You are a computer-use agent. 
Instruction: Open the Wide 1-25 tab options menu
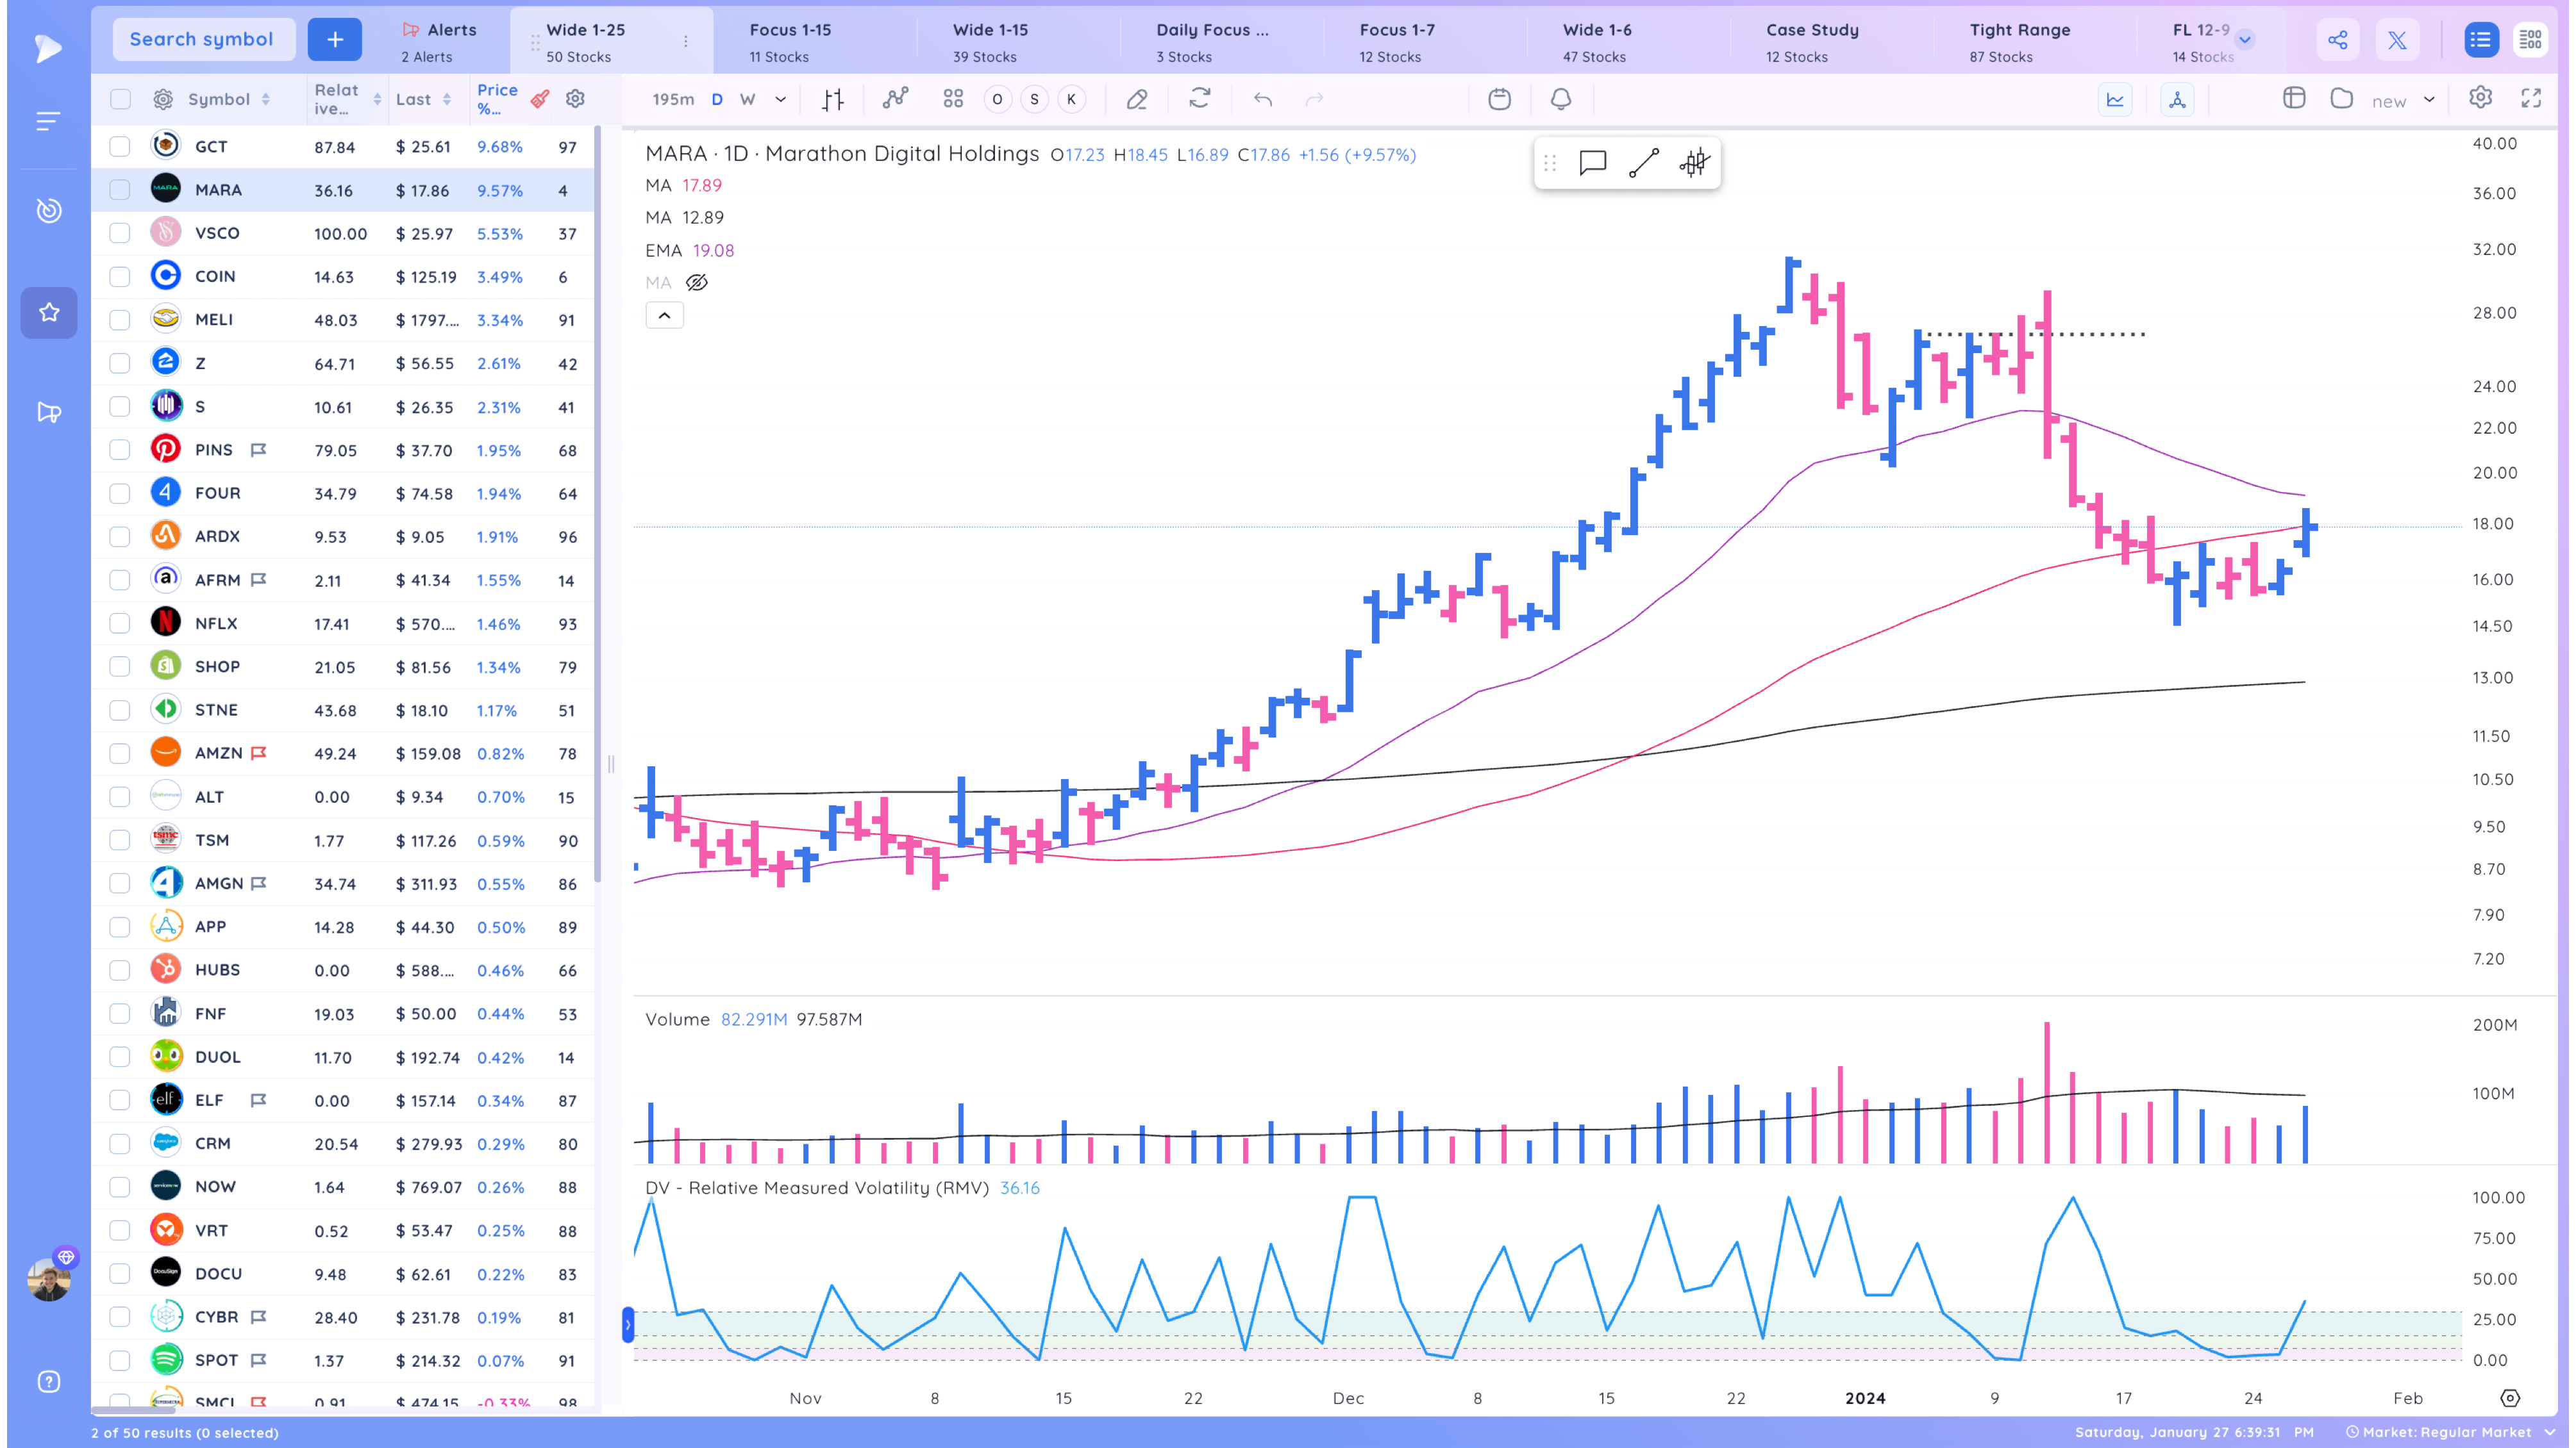[x=685, y=41]
